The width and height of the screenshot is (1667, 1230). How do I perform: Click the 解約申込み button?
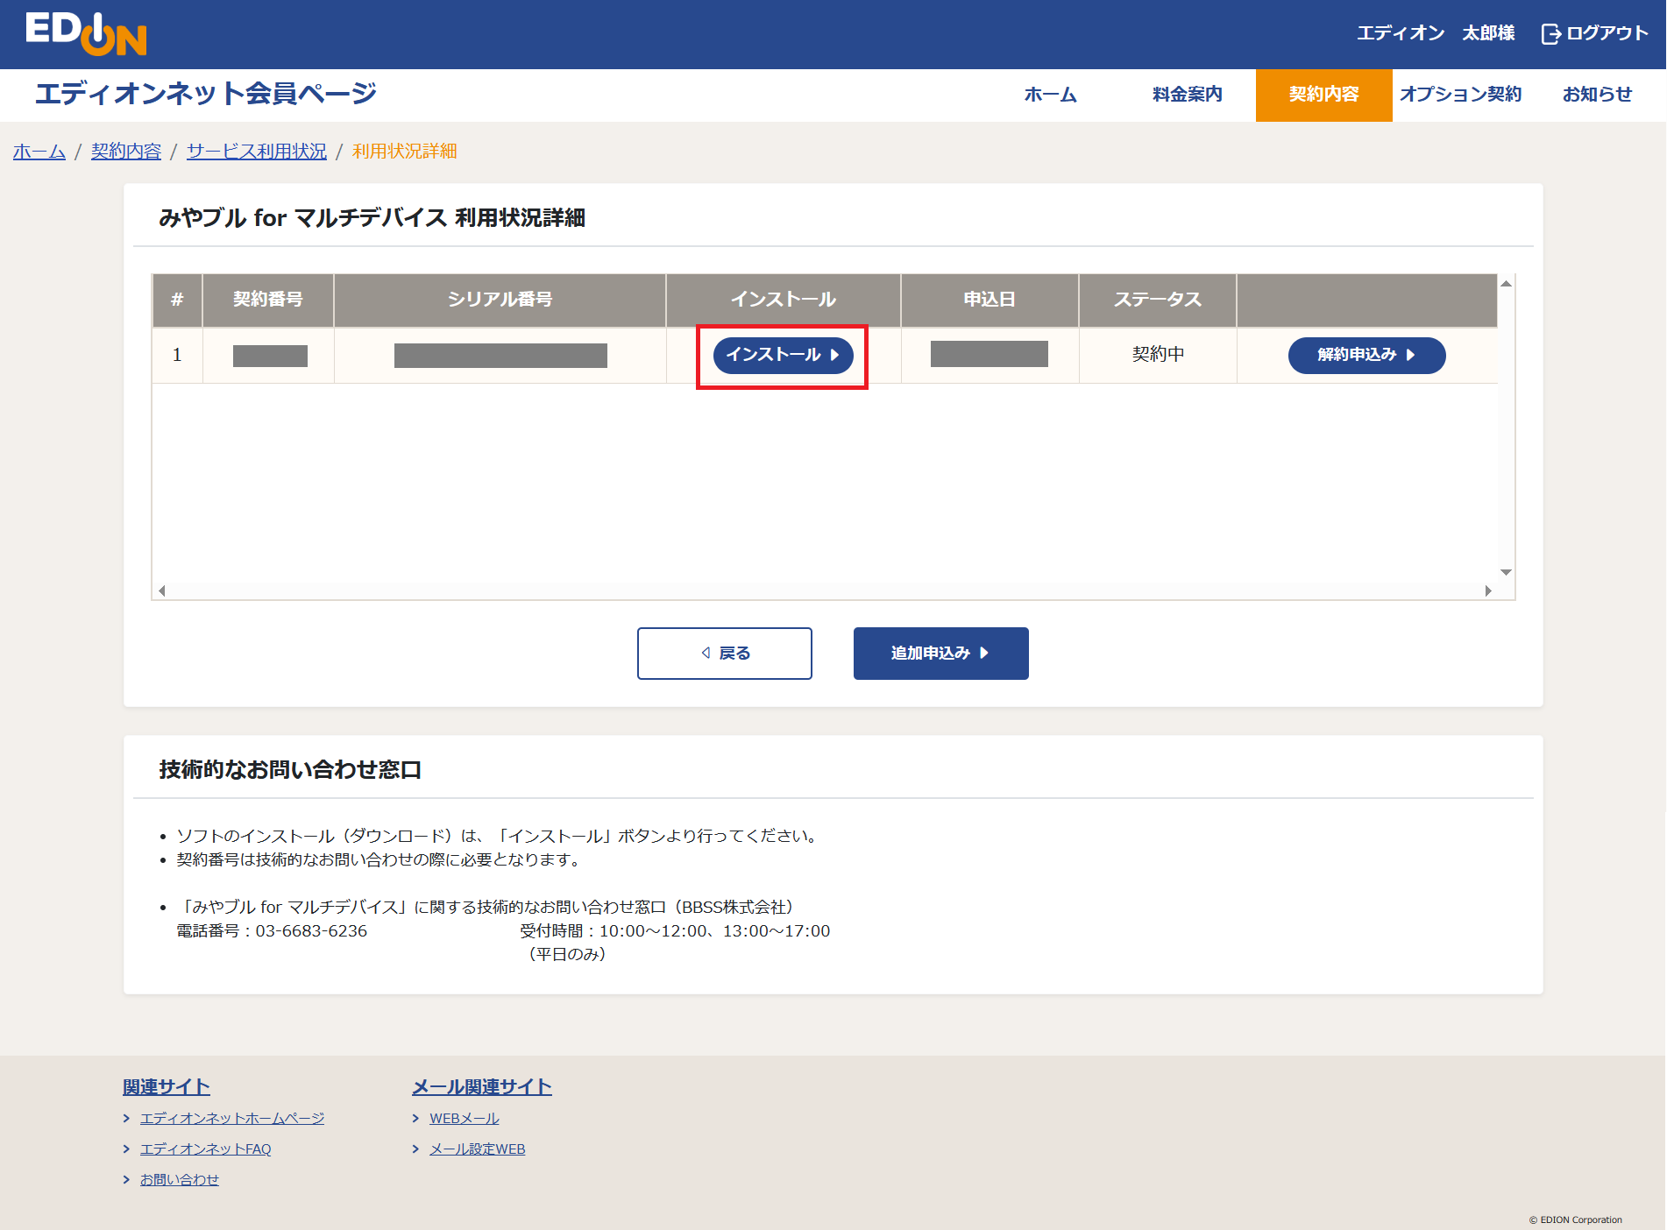pyautogui.click(x=1366, y=356)
